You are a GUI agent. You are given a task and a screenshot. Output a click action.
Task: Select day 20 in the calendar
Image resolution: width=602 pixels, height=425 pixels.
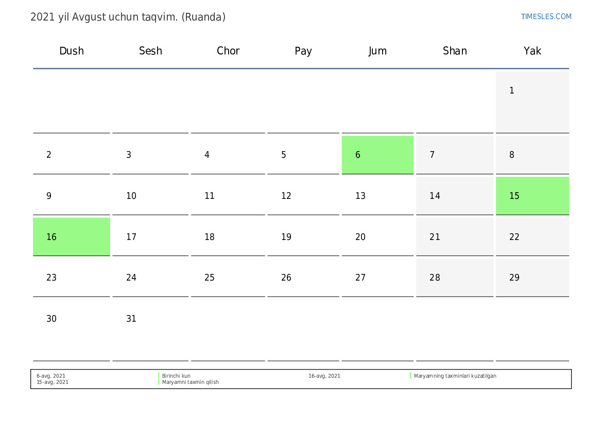pyautogui.click(x=378, y=236)
